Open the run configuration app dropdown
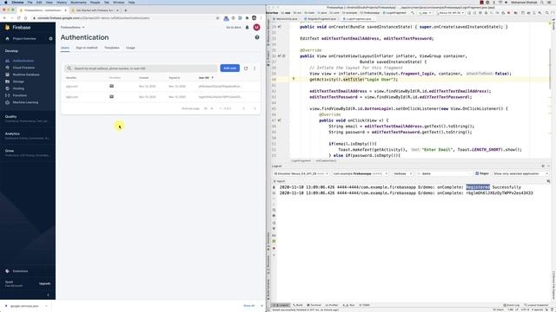 [424, 13]
